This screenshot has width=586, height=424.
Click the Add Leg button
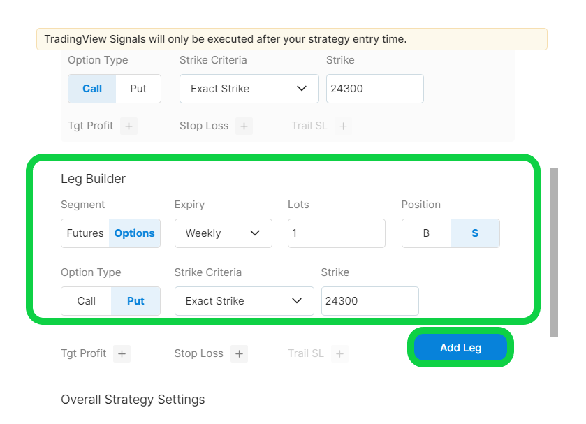pyautogui.click(x=460, y=348)
